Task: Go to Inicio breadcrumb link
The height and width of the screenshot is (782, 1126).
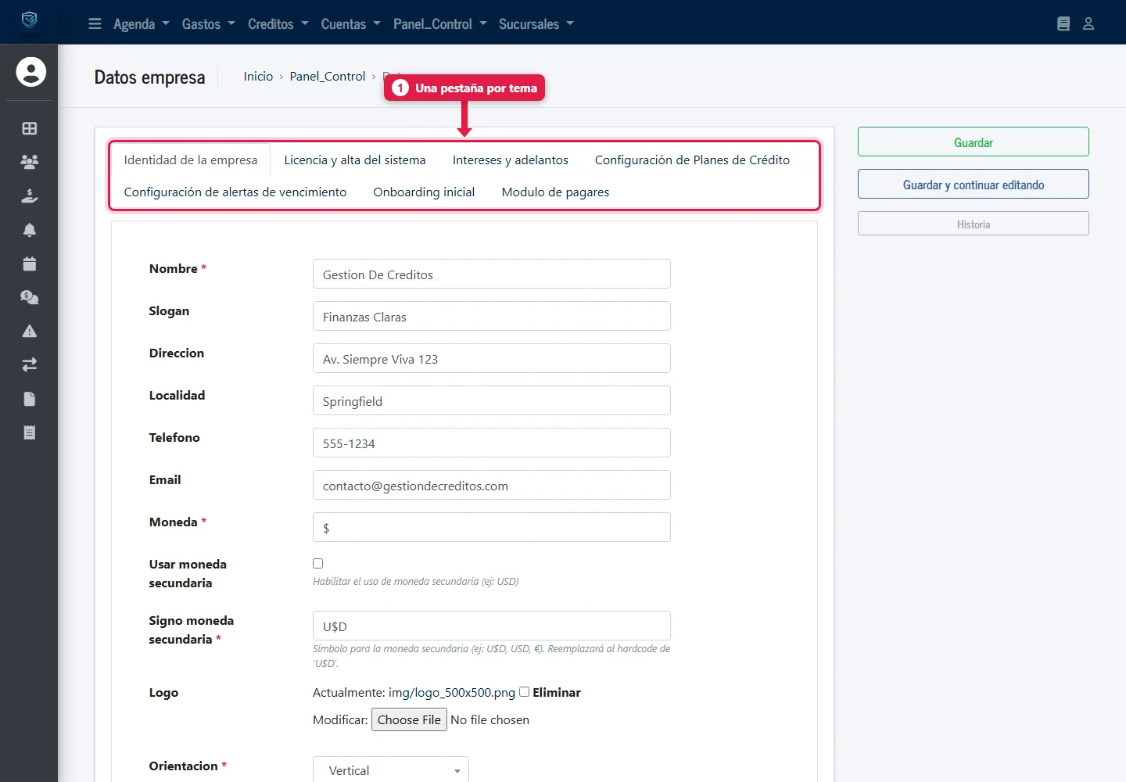Action: pyautogui.click(x=258, y=76)
